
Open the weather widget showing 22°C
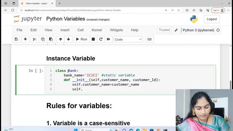pos(9,130)
